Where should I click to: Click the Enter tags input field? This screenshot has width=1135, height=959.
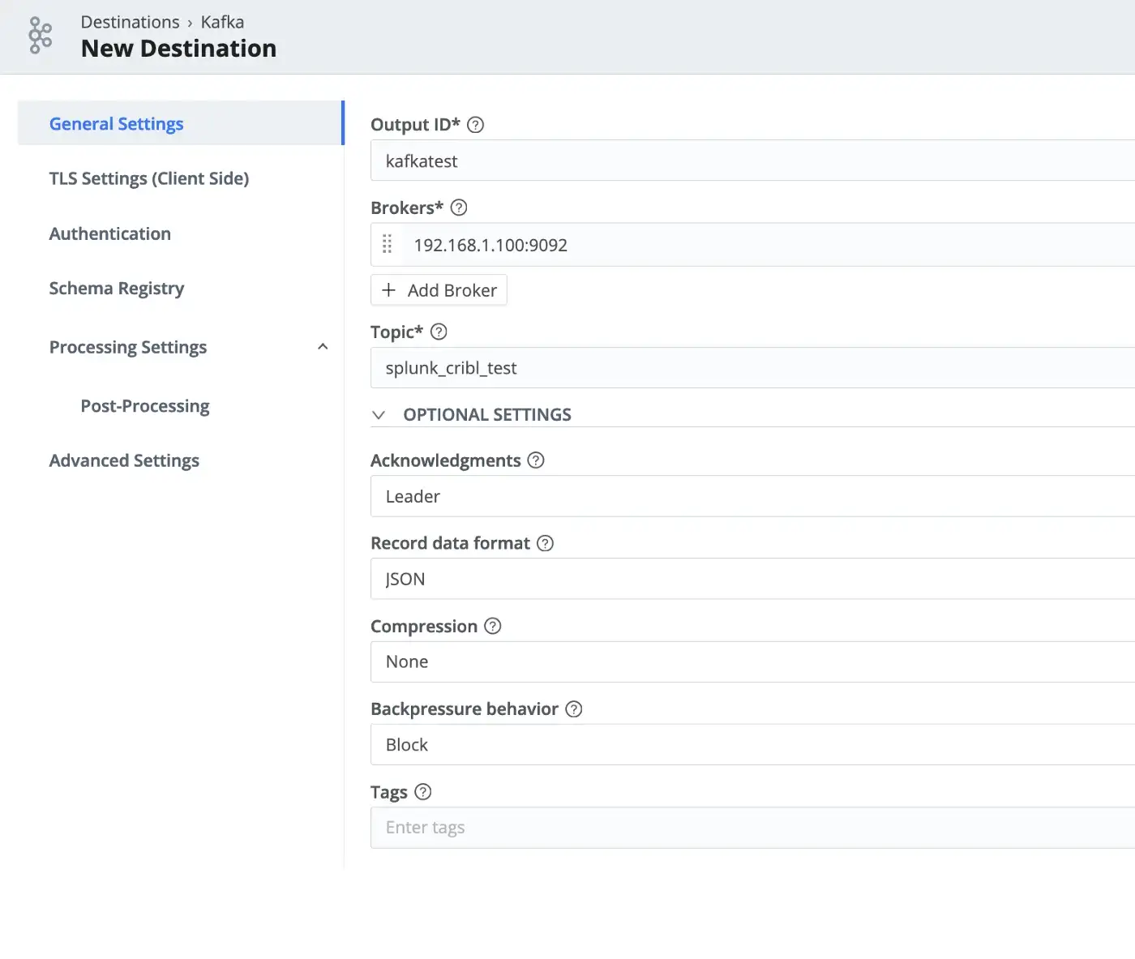point(752,828)
